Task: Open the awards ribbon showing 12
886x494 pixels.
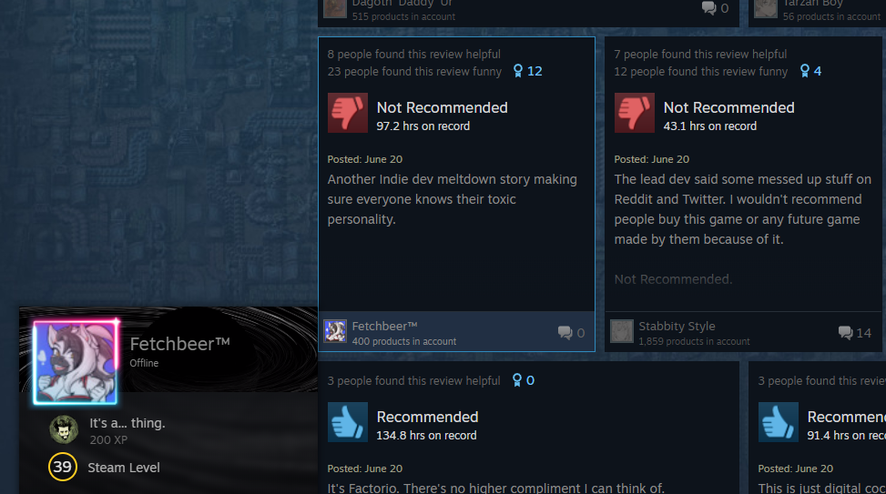Action: click(x=528, y=71)
